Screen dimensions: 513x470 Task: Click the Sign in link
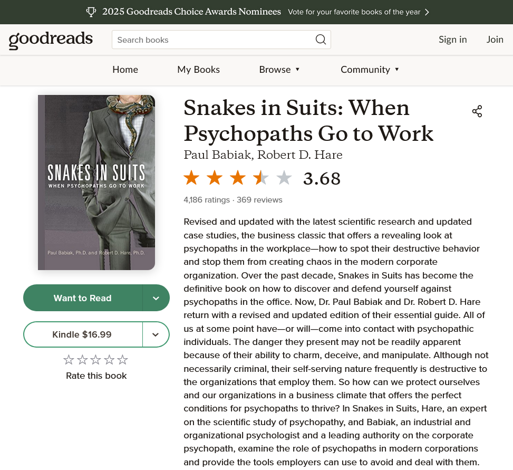point(452,40)
